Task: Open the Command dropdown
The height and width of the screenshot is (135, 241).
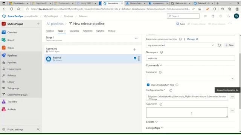Action: coord(190,78)
